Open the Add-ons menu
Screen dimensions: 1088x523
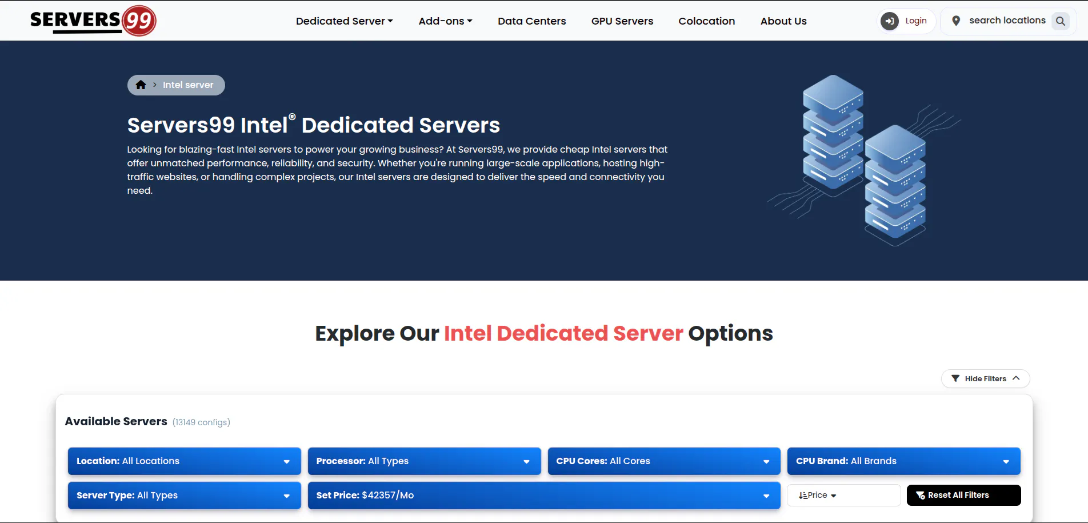tap(446, 21)
